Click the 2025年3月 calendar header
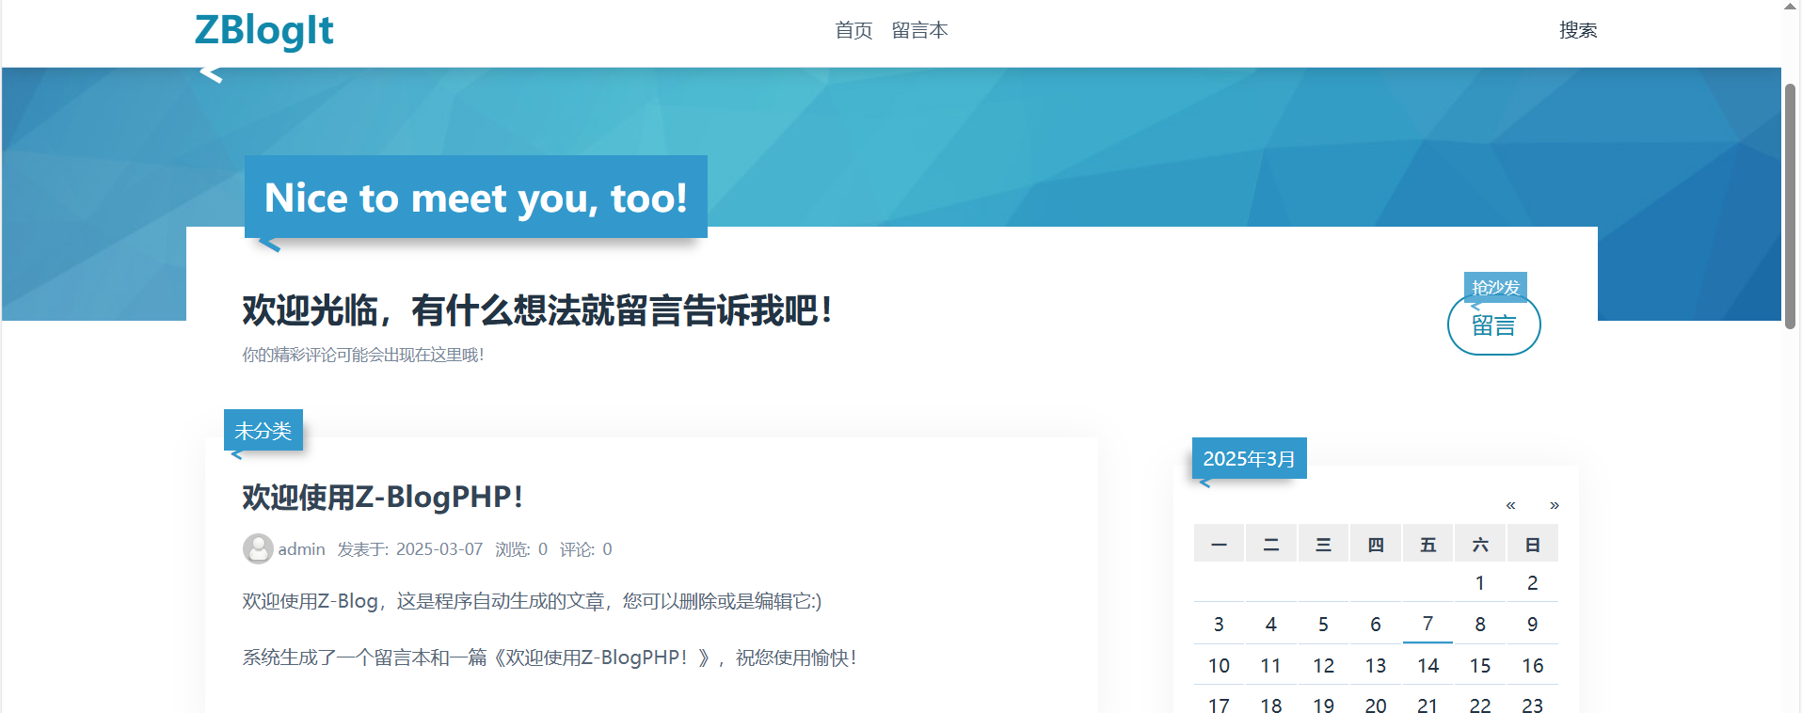The width and height of the screenshot is (1802, 713). 1249,459
